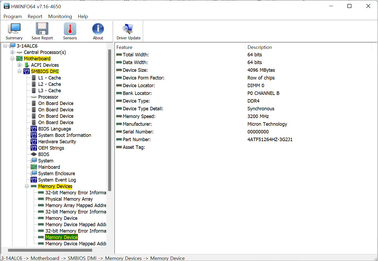This screenshot has width=378, height=261.
Task: Click the SMBIOS DMI node icon
Action: [27, 71]
